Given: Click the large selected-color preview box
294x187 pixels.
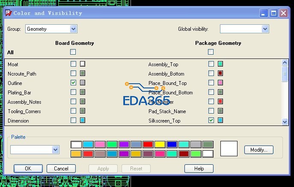Looking at the screenshot, I should coord(229,149).
